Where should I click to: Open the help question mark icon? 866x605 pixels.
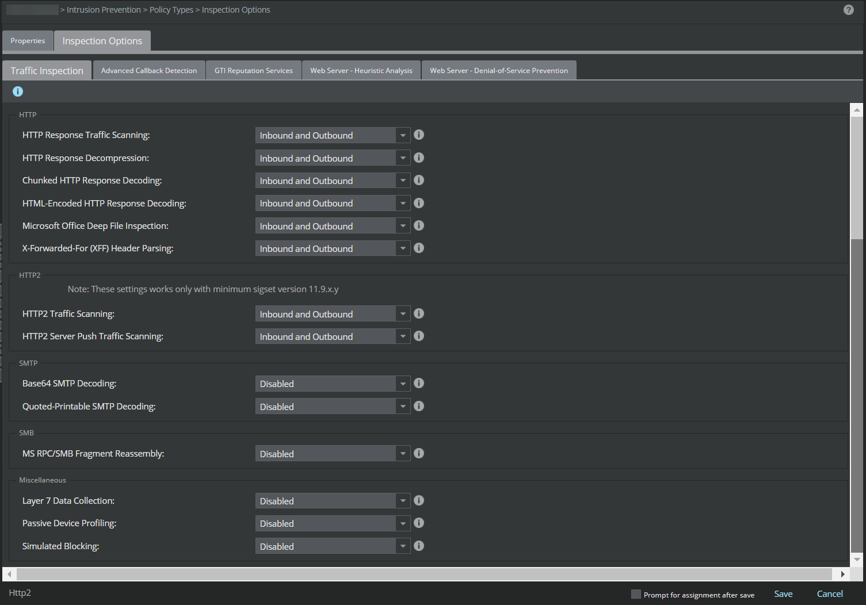click(848, 10)
